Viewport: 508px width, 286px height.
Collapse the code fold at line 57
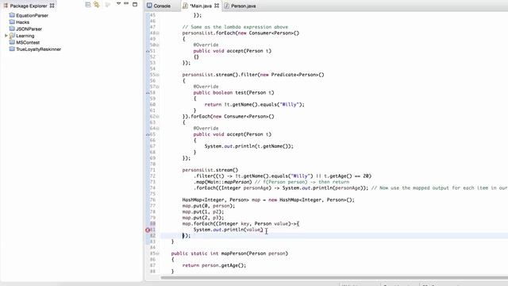tap(158, 87)
